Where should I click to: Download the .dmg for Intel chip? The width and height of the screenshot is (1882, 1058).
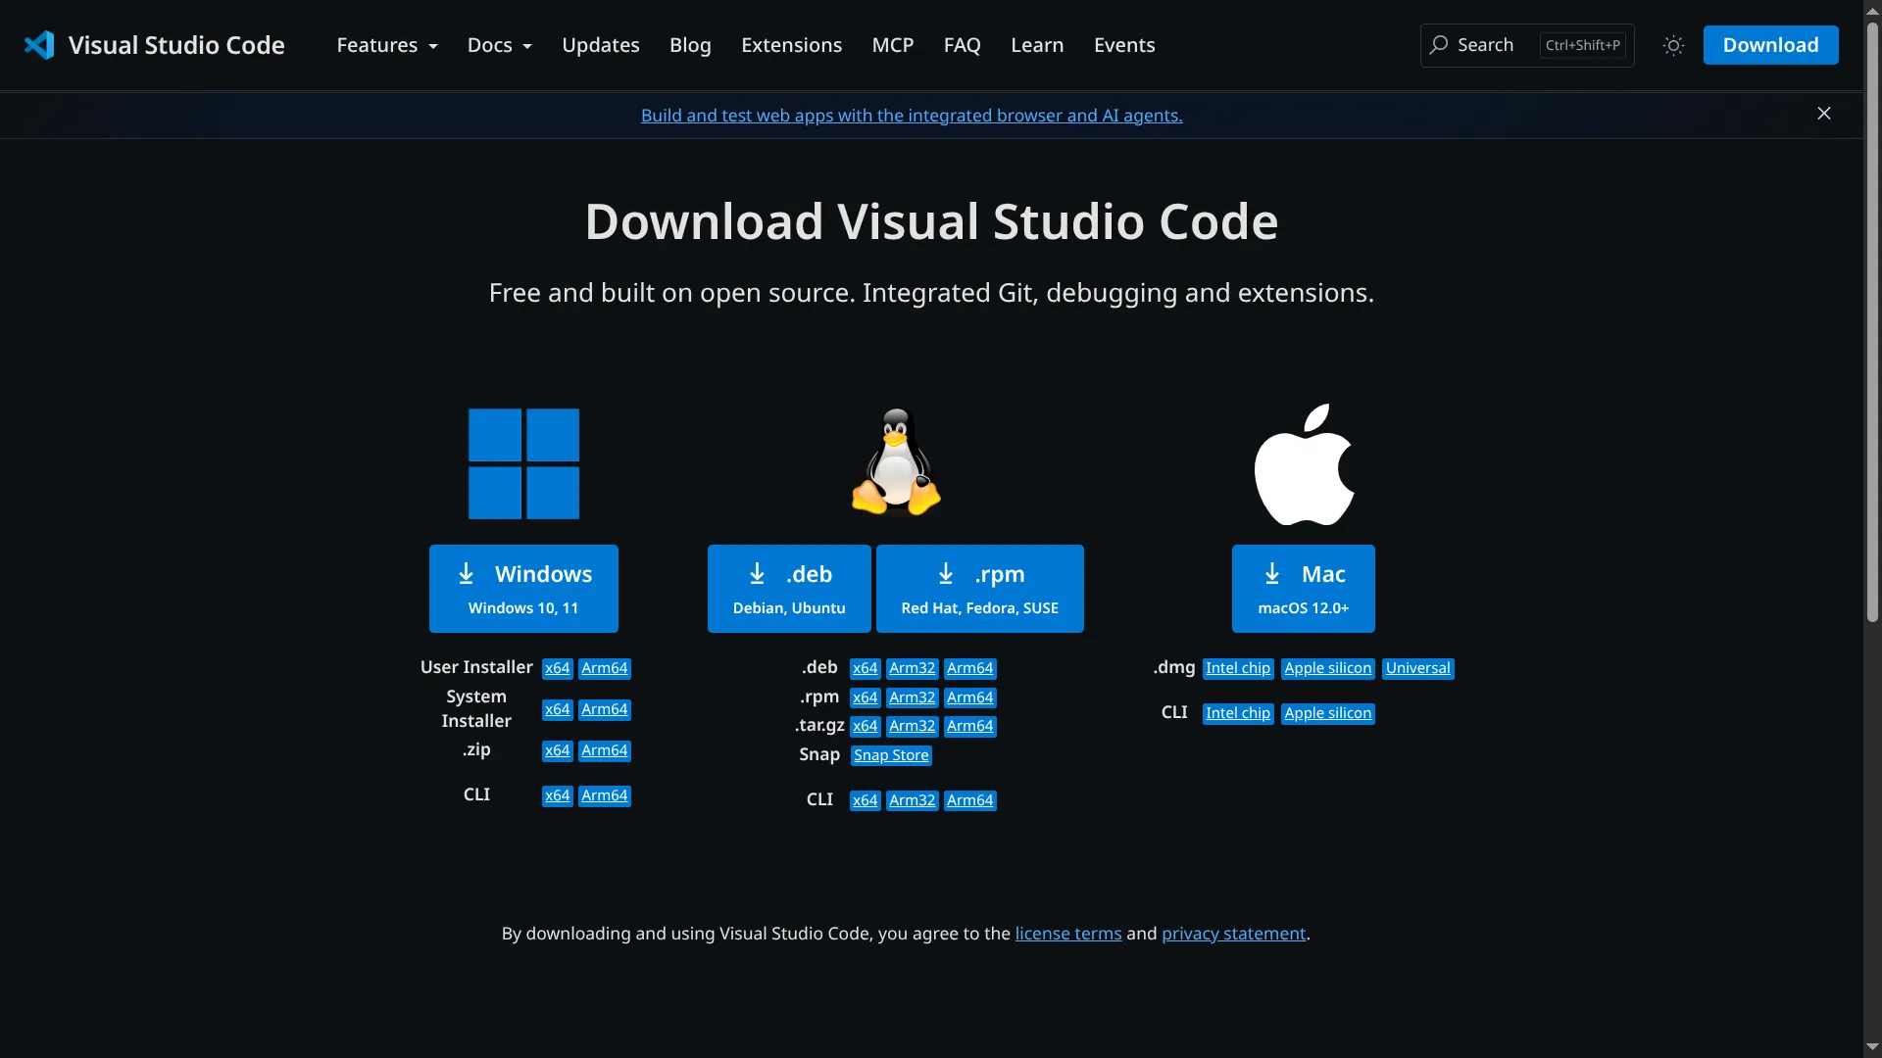[1238, 668]
